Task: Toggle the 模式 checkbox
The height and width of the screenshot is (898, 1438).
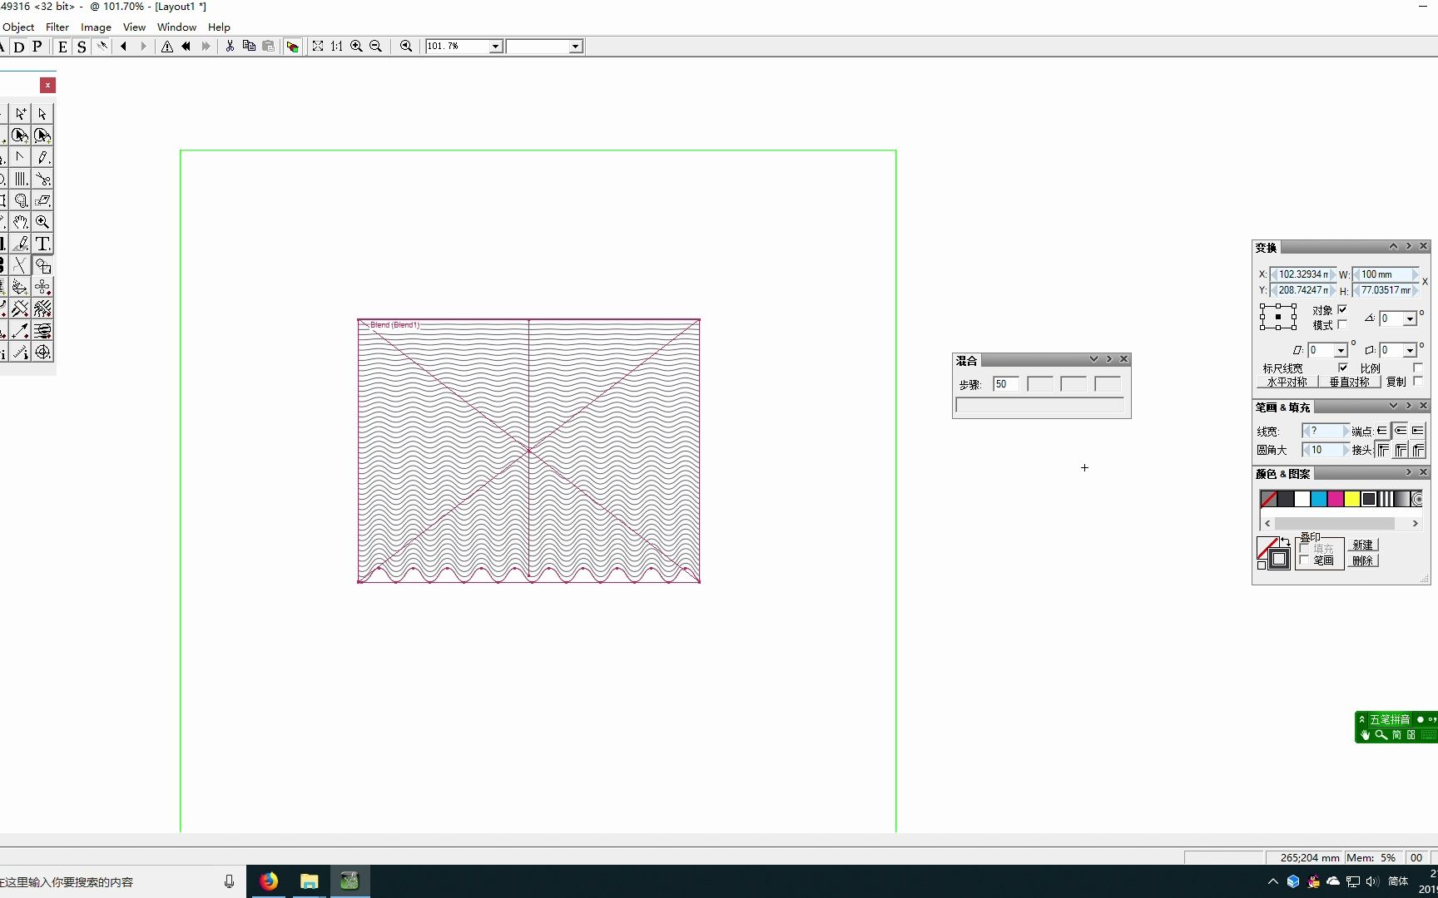Action: [1342, 324]
